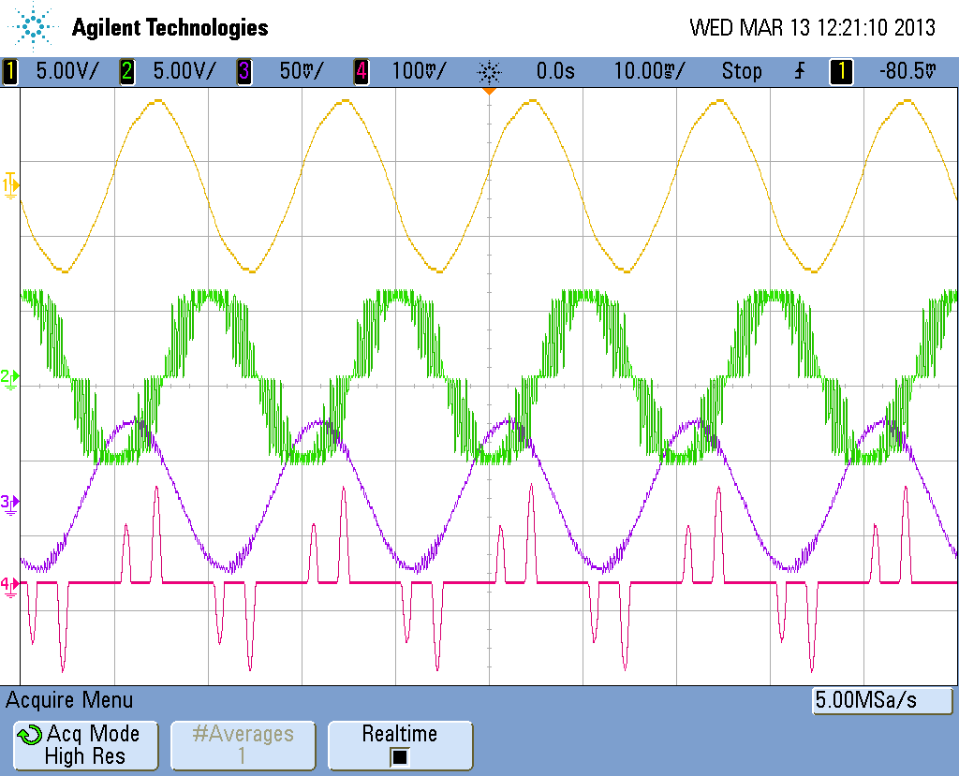Click the #Averages softkey
This screenshot has height=776, width=959.
click(243, 745)
